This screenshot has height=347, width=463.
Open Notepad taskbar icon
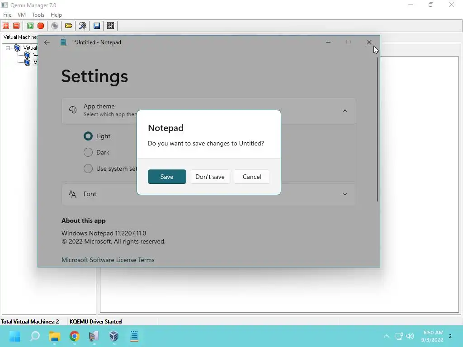click(x=134, y=336)
